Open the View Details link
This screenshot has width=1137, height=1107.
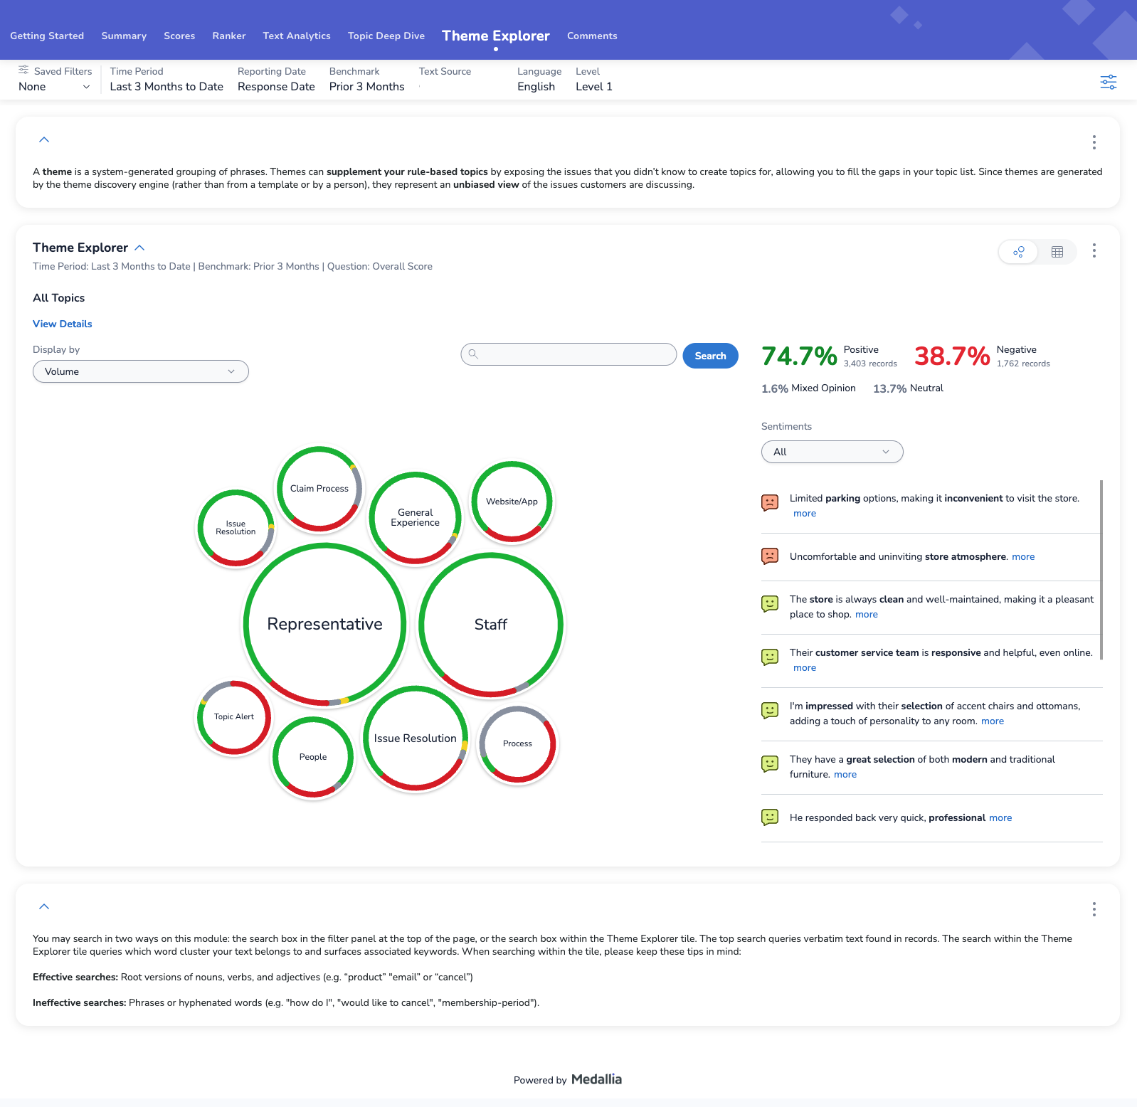(63, 324)
